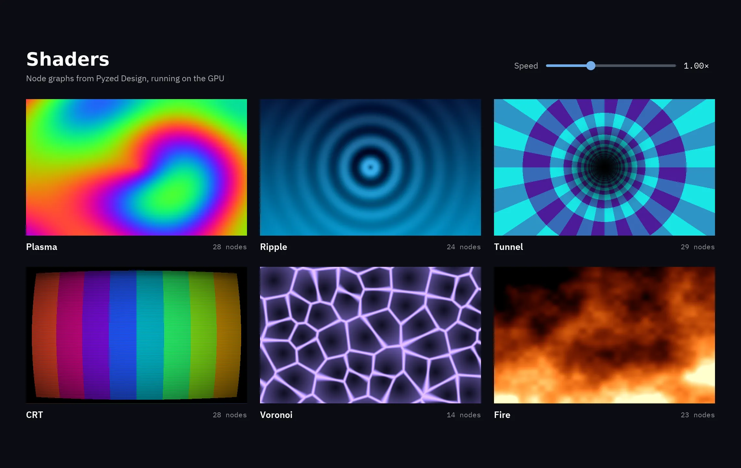The height and width of the screenshot is (468, 741).
Task: Click the 23 nodes count under Fire
Action: click(698, 415)
